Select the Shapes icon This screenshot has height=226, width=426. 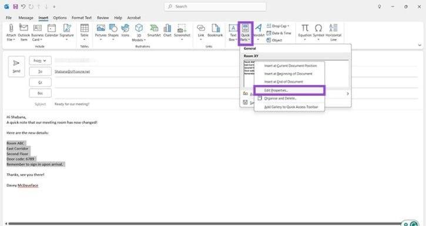pyautogui.click(x=113, y=28)
